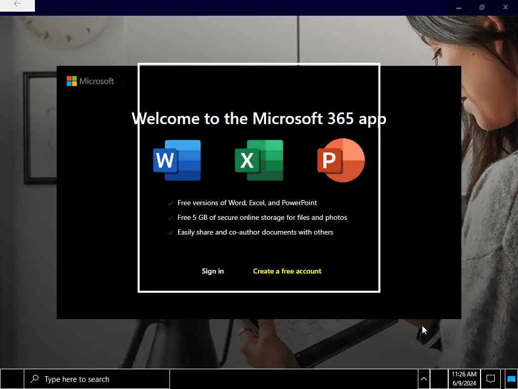Go back using the back arrow
The image size is (518, 389).
coord(17,4)
